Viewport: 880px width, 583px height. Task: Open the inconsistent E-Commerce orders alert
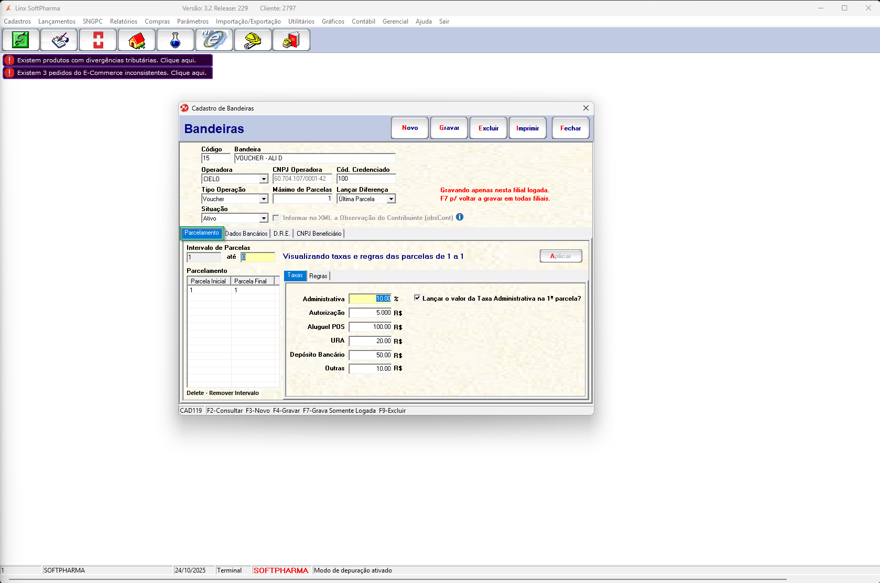(108, 73)
